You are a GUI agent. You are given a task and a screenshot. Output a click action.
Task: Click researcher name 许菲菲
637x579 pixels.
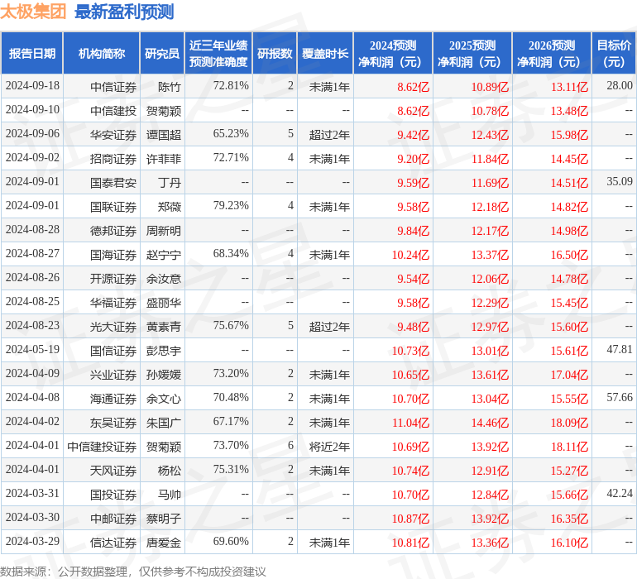164,159
